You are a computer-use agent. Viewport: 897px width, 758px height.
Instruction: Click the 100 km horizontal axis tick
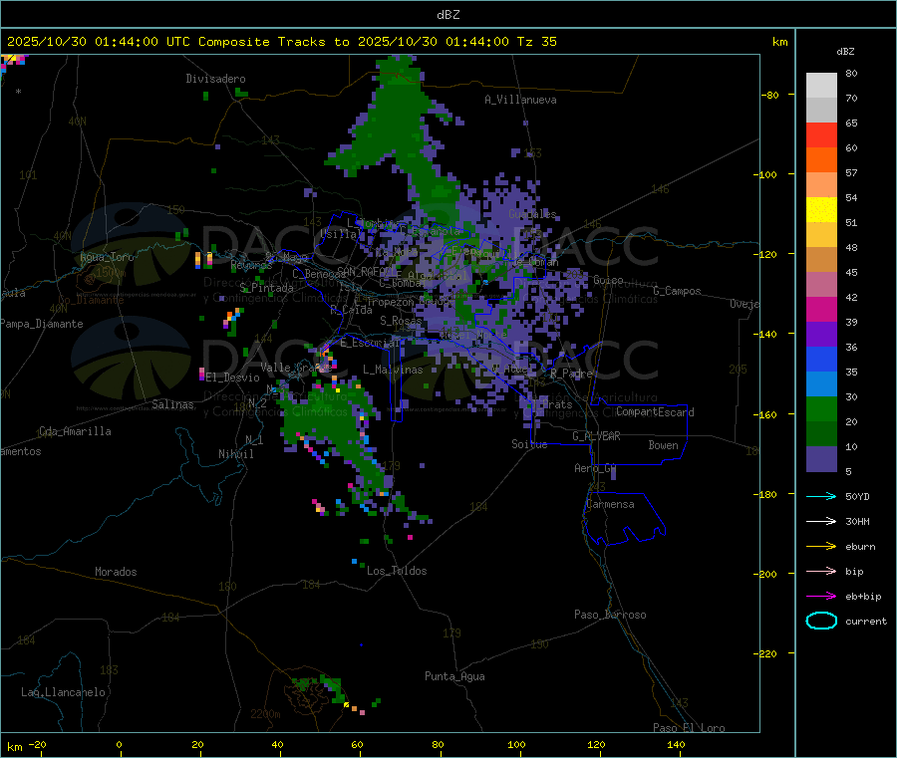(x=516, y=745)
